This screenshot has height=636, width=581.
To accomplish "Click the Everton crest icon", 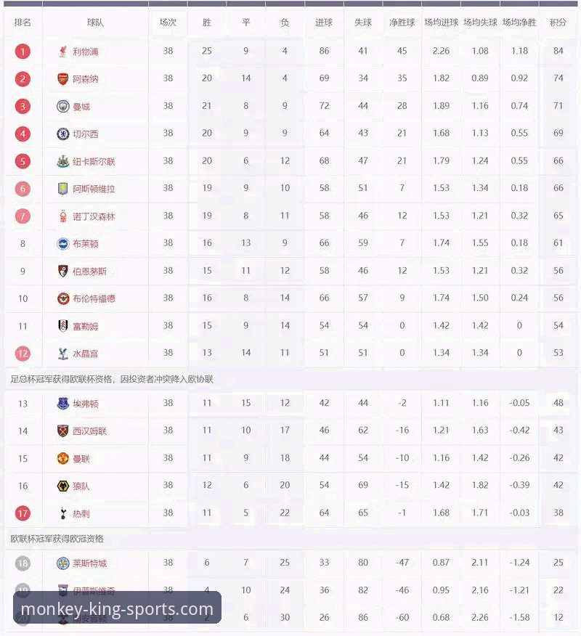I will pyautogui.click(x=63, y=404).
